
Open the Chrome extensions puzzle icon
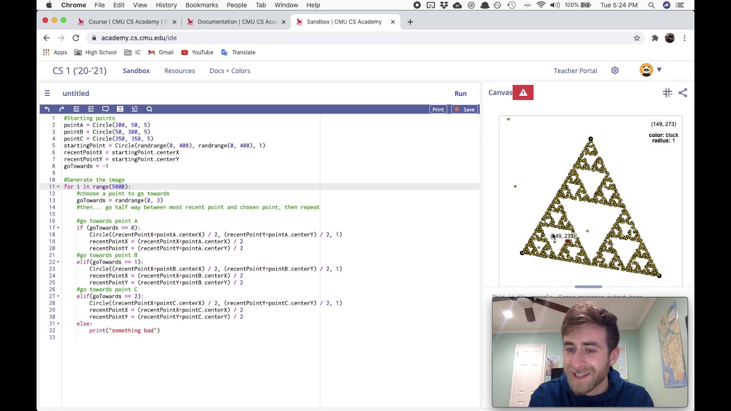click(x=654, y=38)
